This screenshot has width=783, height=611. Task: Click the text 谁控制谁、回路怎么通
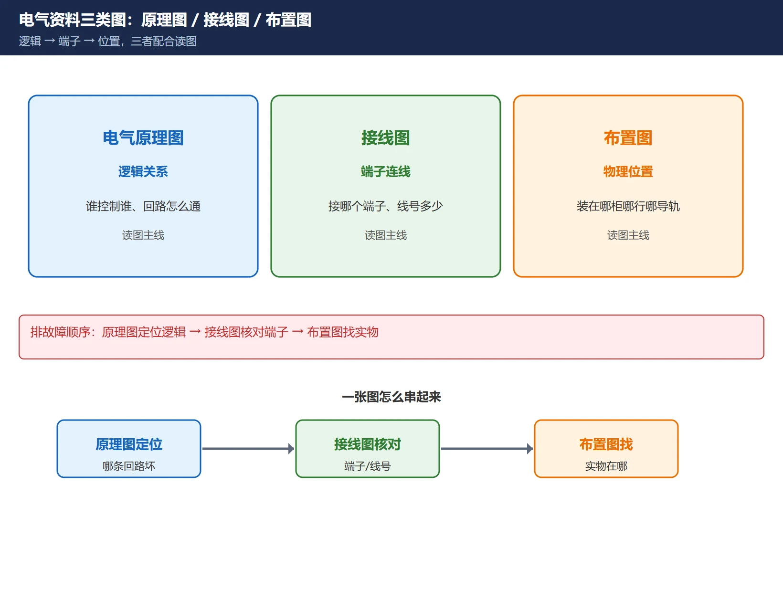pyautogui.click(x=143, y=206)
